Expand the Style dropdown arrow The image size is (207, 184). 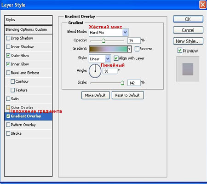(108, 59)
